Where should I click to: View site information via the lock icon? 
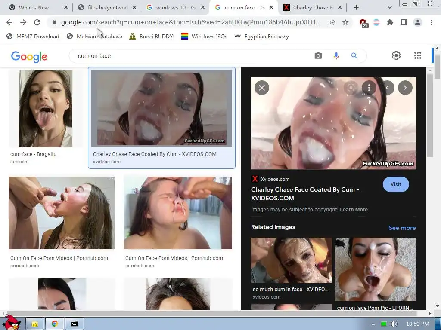[x=54, y=22]
